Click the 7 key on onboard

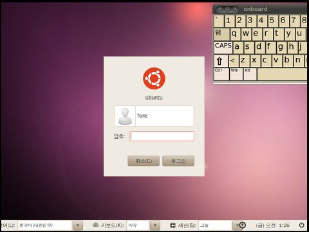pyautogui.click(x=295, y=21)
